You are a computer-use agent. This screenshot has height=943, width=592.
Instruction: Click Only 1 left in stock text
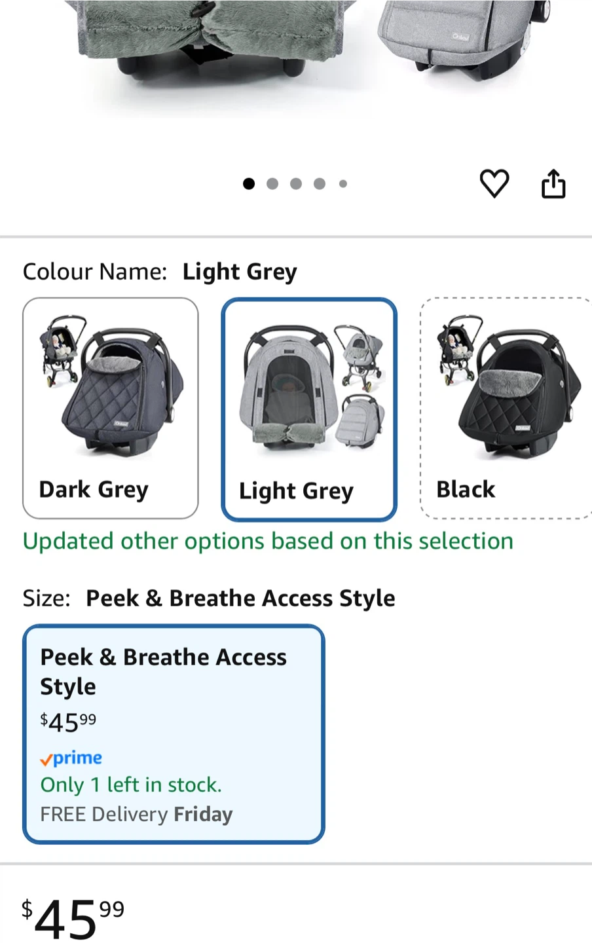pos(130,785)
